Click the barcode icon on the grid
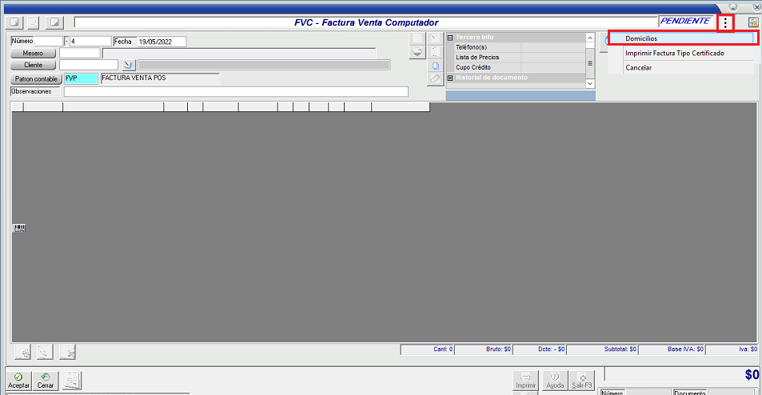The image size is (762, 395). [x=19, y=229]
